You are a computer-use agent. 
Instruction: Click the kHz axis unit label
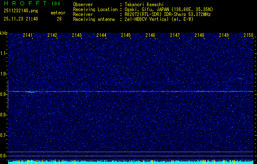4,33
